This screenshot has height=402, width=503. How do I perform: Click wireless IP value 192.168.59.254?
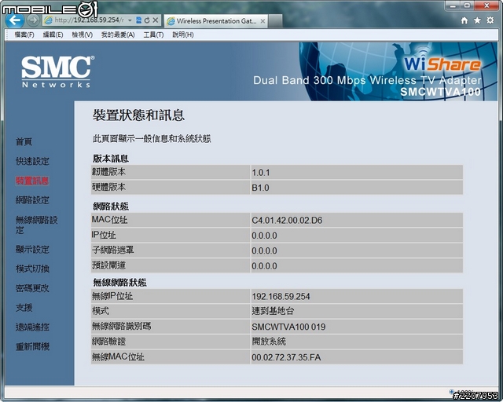[281, 297]
